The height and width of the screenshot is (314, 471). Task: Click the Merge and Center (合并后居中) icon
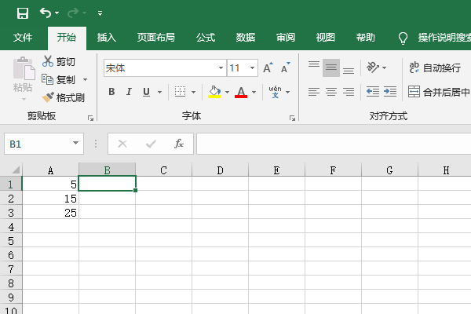(x=414, y=92)
